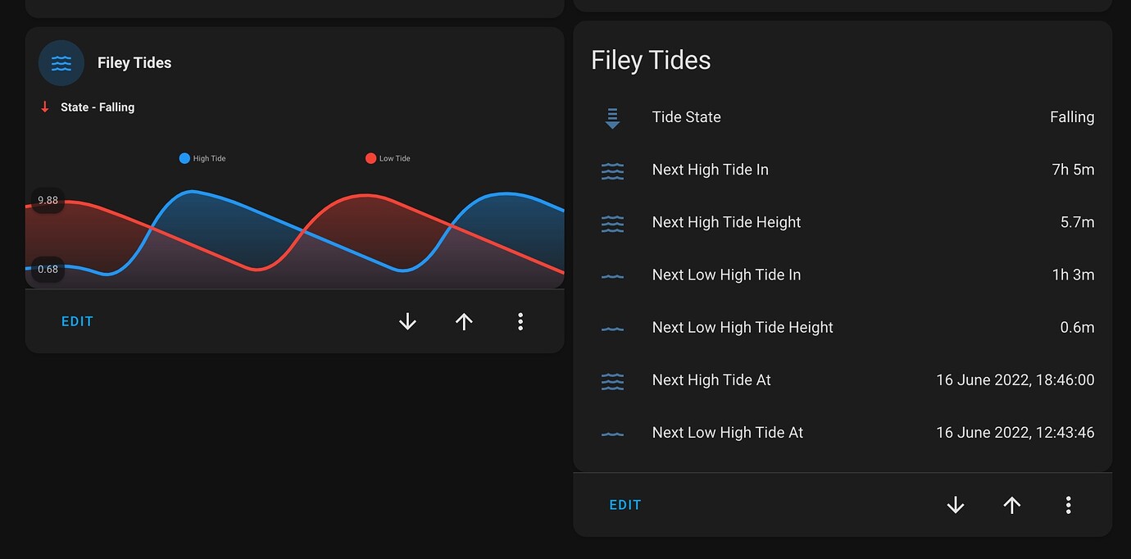Screen dimensions: 1131x559
Task: Click the move-up arrow on the entities card
Action: coord(1011,505)
